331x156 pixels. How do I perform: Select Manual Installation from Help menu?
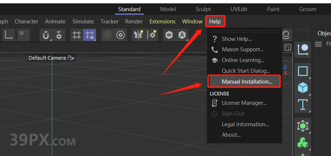(247, 81)
